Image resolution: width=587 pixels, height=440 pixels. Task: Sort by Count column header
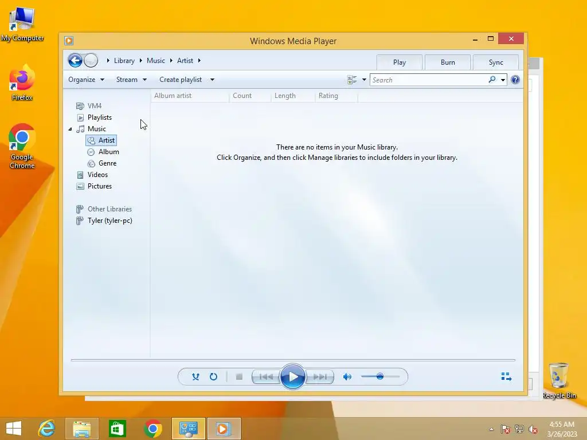[250, 96]
